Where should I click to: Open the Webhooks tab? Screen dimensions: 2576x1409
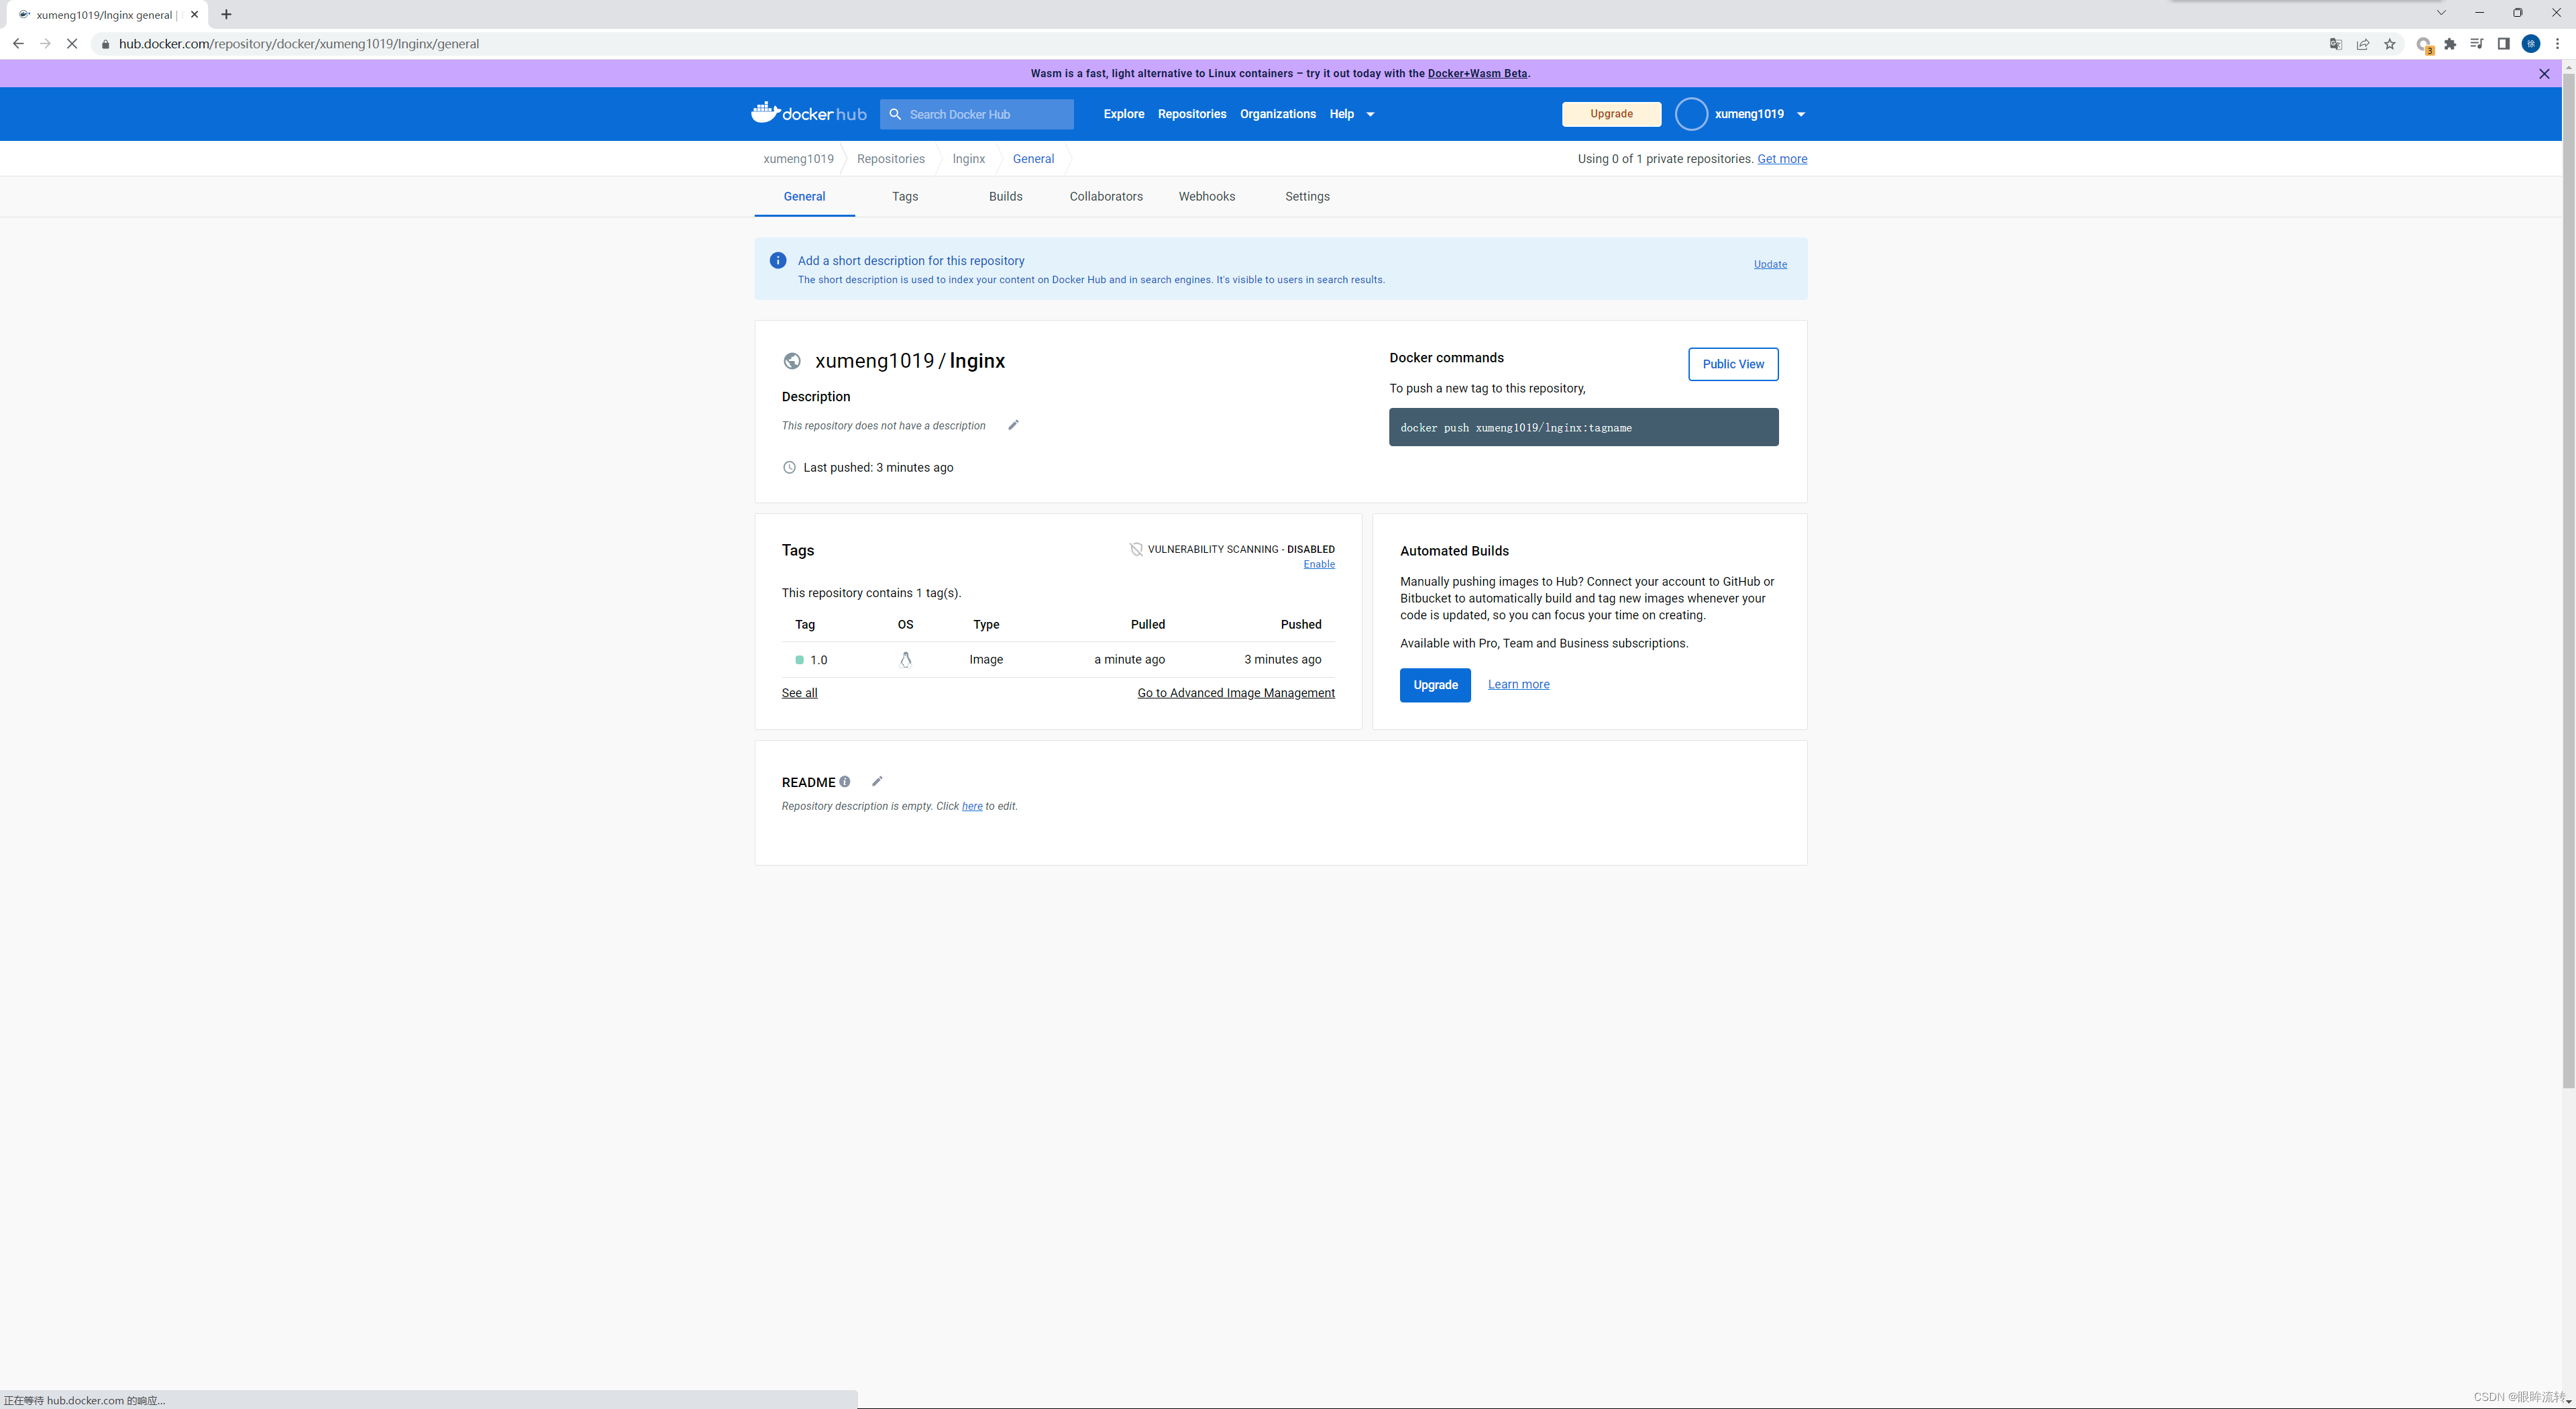click(x=1207, y=196)
